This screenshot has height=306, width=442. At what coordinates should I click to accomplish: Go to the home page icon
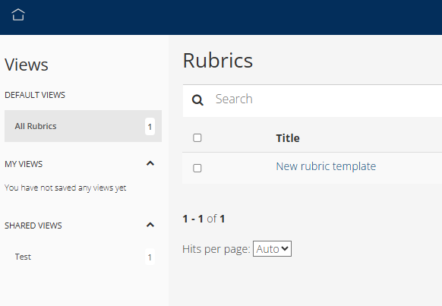coord(18,14)
